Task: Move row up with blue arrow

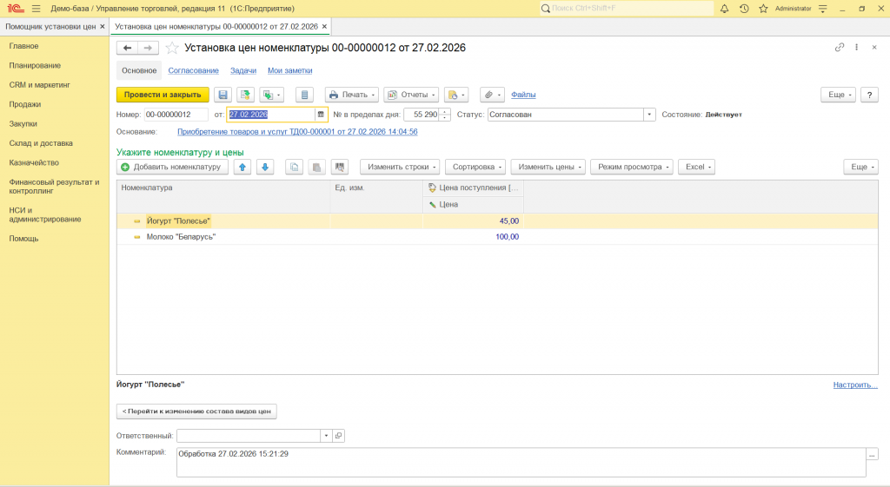Action: pyautogui.click(x=242, y=167)
